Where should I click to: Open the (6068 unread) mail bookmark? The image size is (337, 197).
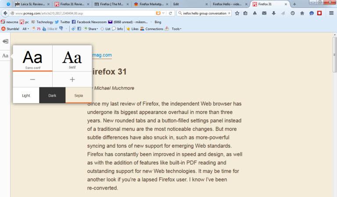pos(128,22)
